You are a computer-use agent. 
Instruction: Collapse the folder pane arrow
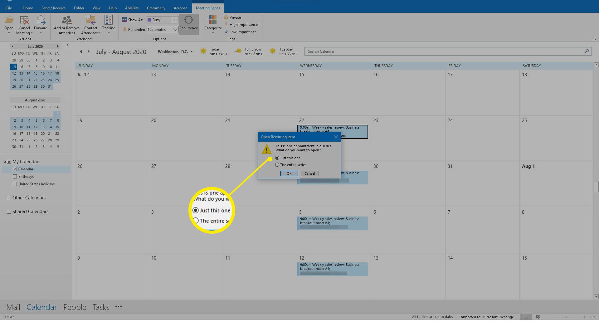click(68, 45)
